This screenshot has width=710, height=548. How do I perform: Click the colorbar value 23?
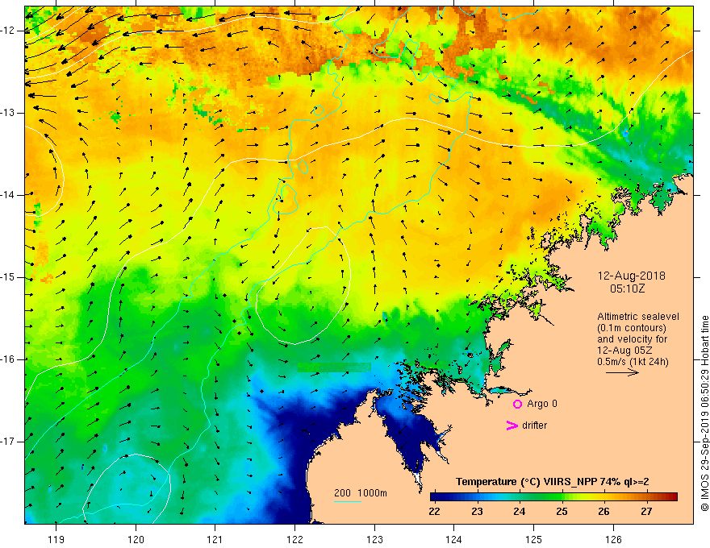pos(477,512)
